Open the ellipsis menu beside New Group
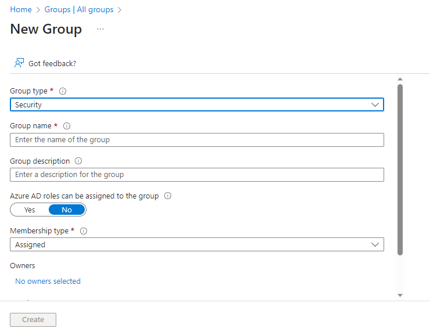 (100, 29)
